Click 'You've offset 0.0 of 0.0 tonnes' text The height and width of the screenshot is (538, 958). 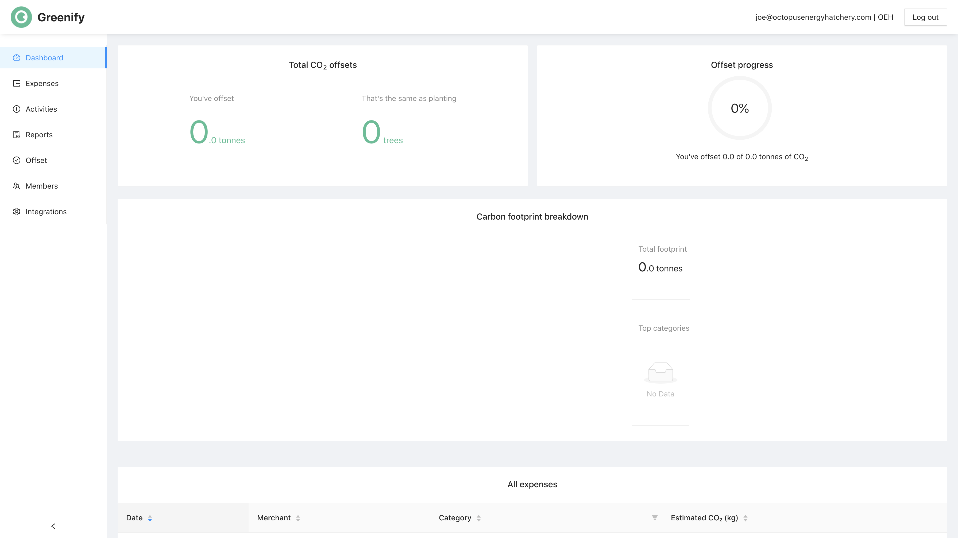[741, 157]
